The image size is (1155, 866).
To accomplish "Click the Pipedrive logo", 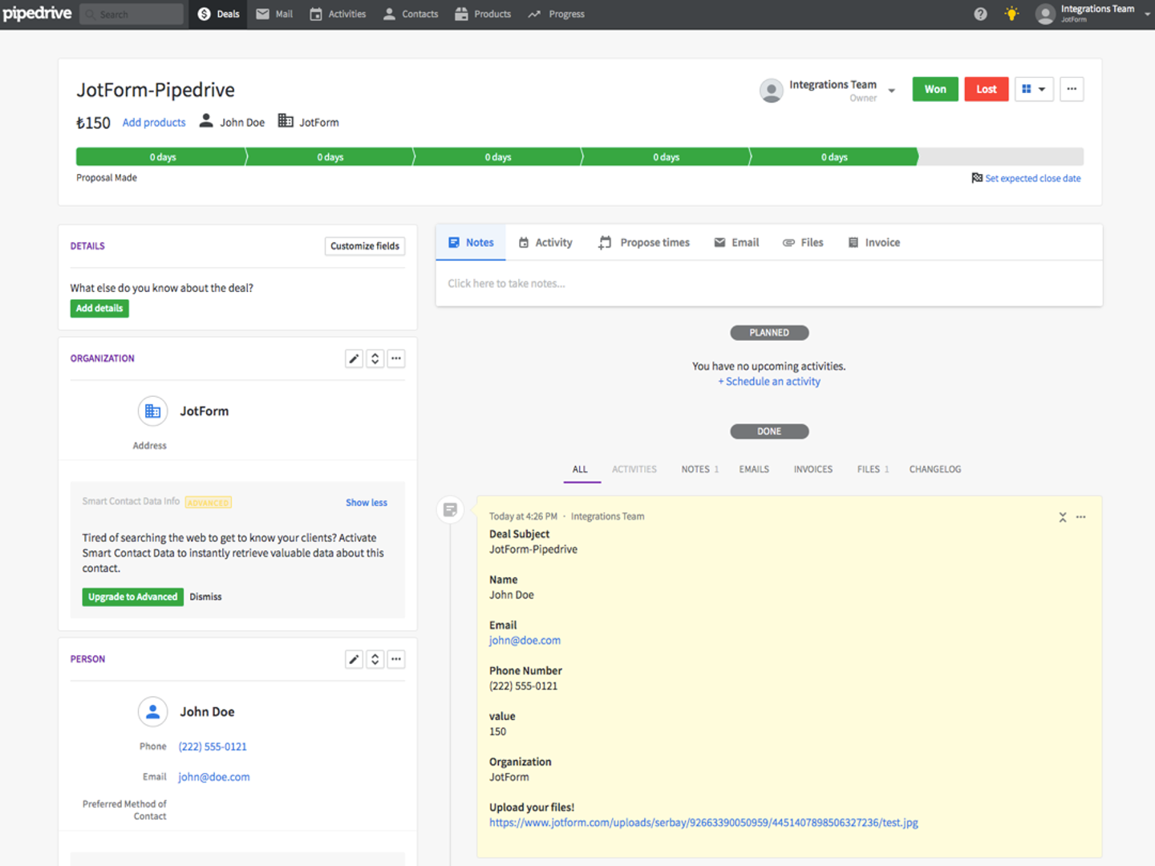I will (37, 14).
